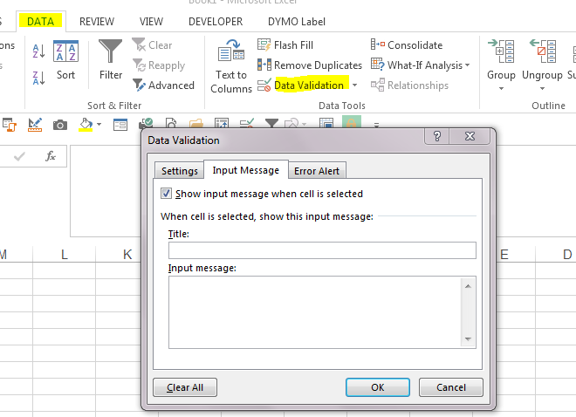Switch to the Error Alert tab
This screenshot has width=576, height=417.
tap(317, 171)
